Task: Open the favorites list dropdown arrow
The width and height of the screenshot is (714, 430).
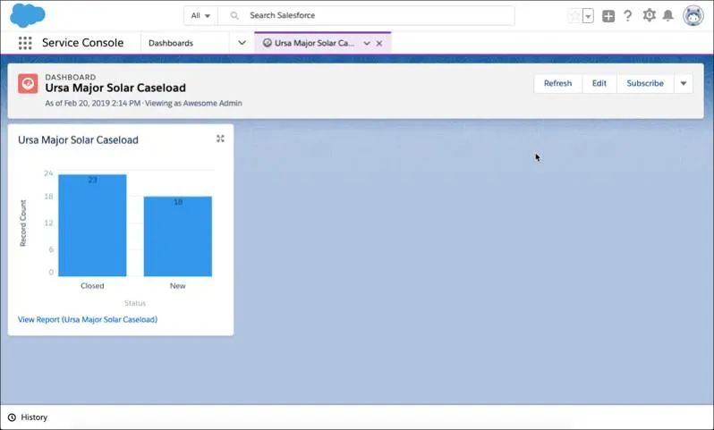Action: click(588, 16)
